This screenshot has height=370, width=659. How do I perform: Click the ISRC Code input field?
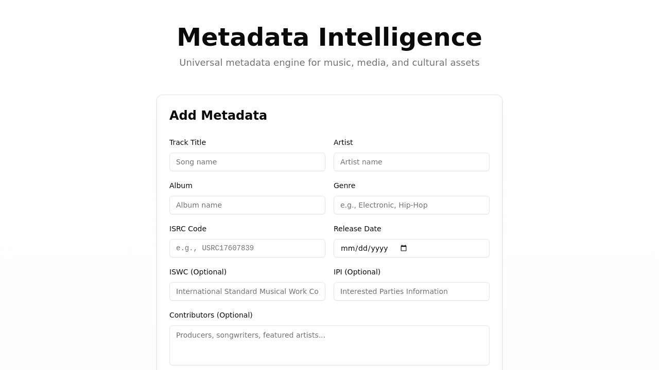[x=247, y=248]
